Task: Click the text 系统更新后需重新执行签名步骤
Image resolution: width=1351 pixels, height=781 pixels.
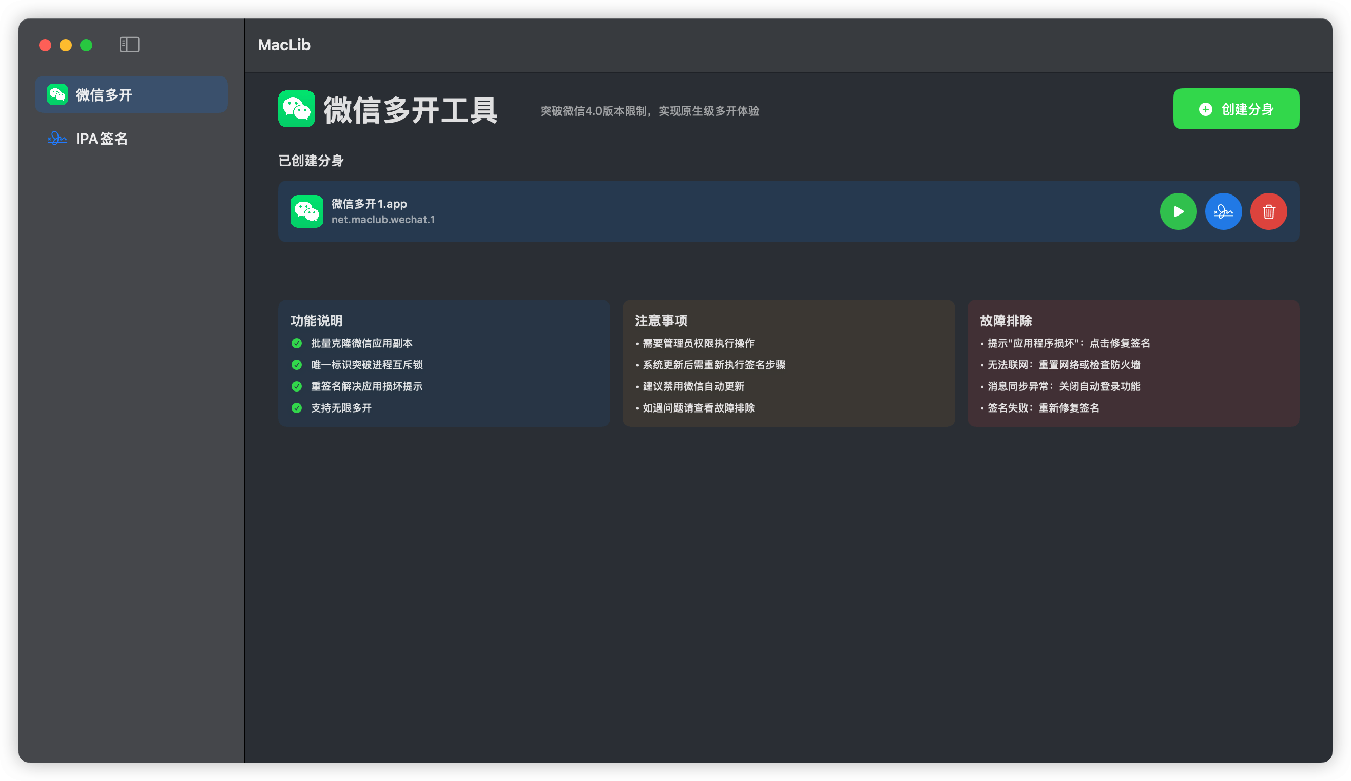Action: click(714, 364)
